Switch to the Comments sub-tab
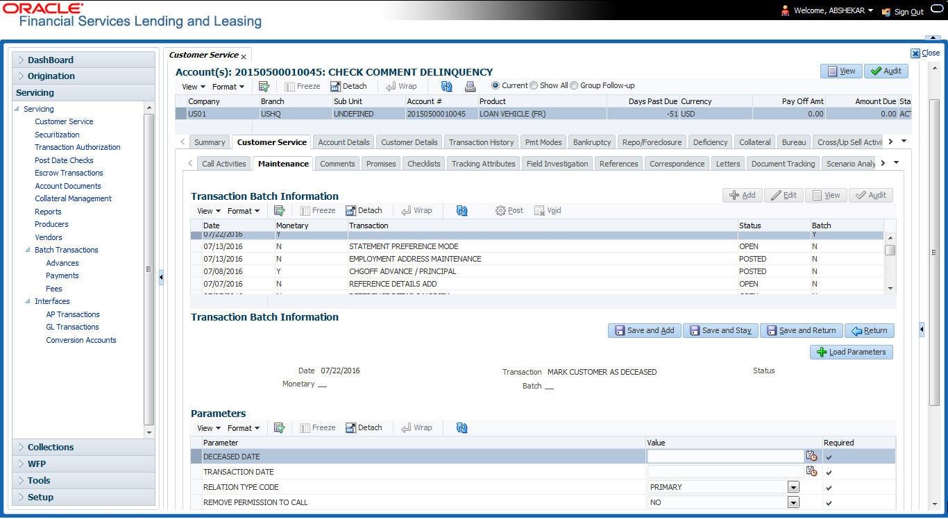The image size is (948, 519). (337, 164)
